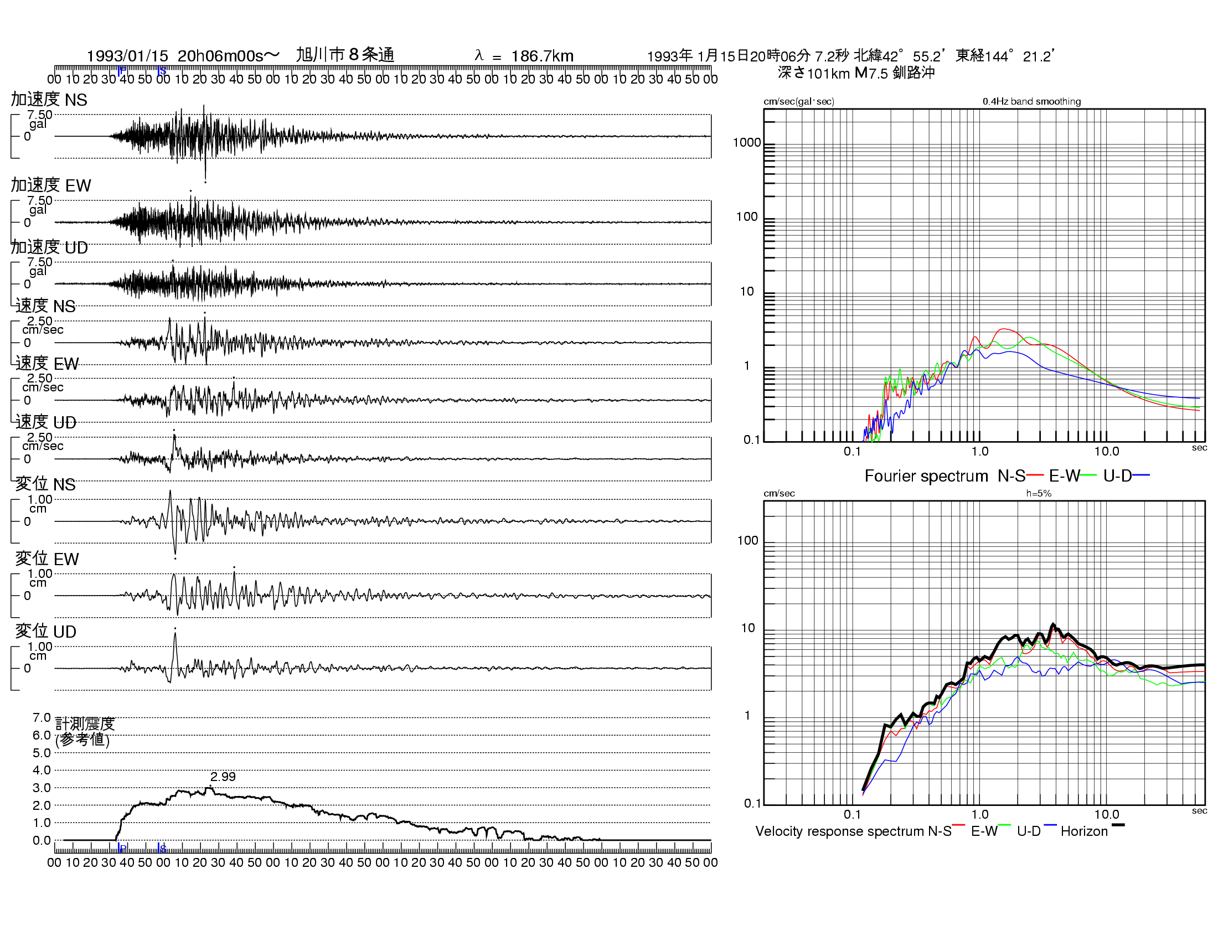The image size is (1218, 941).
Task: Click the red N-S swatch in velocity response legend
Action: pos(959,825)
